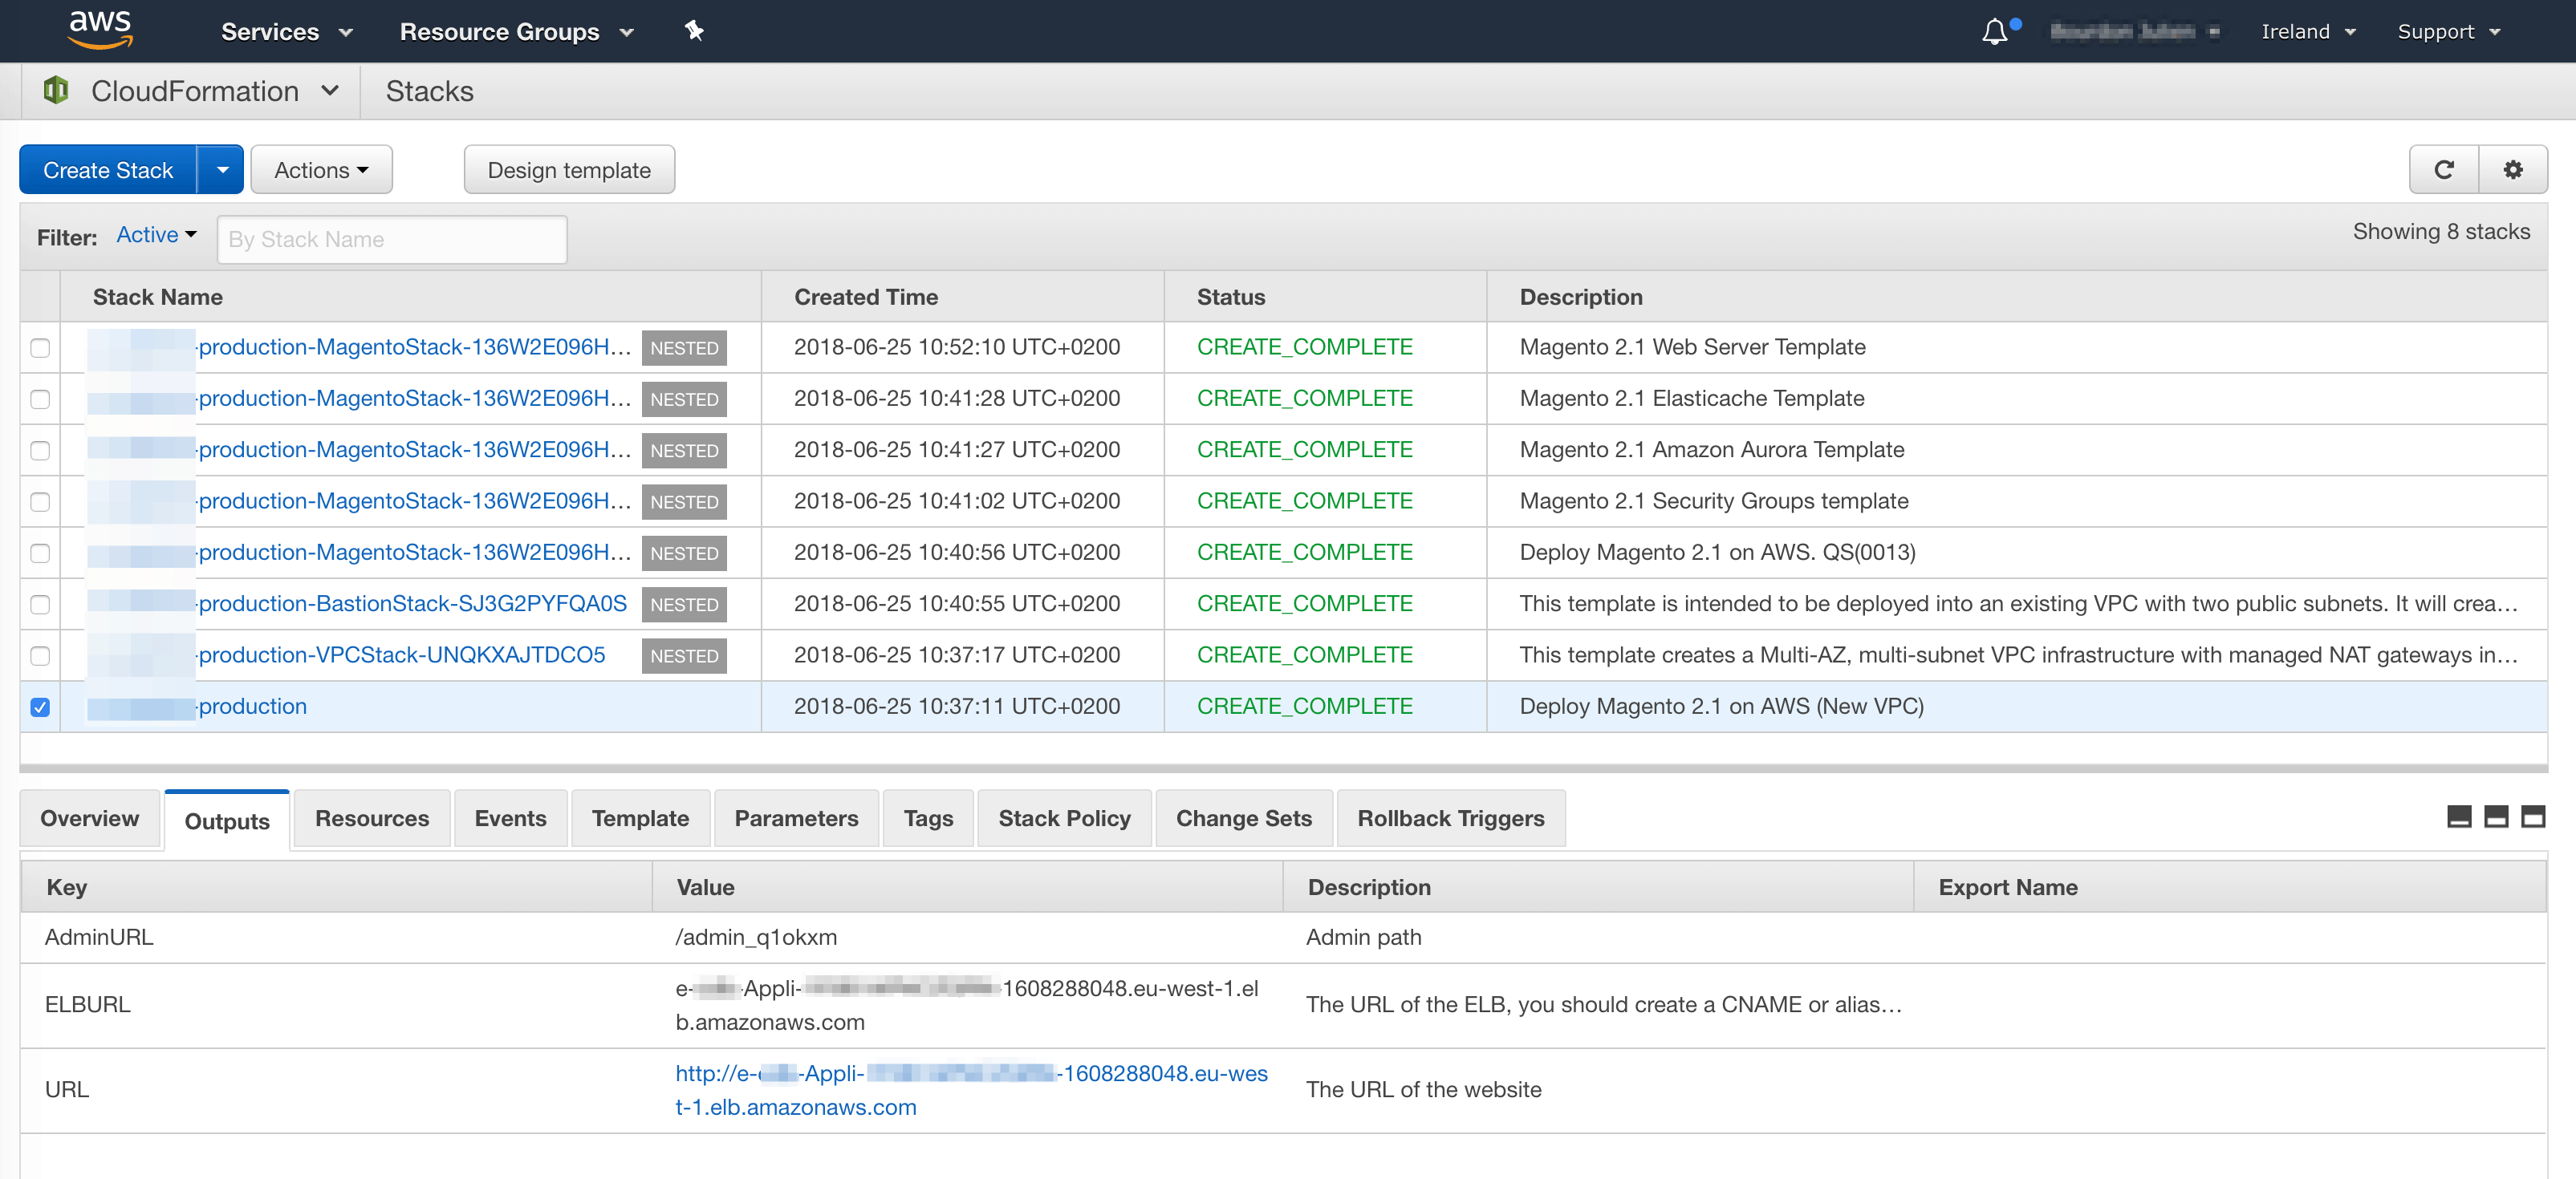Check the Security Groups template stack row

click(x=40, y=501)
